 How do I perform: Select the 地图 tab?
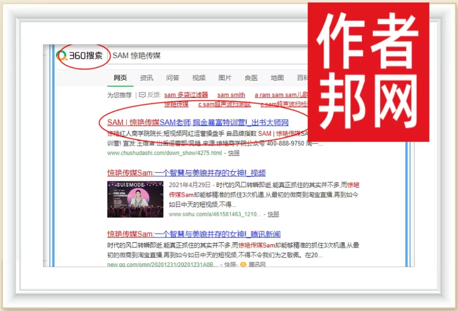coord(277,78)
